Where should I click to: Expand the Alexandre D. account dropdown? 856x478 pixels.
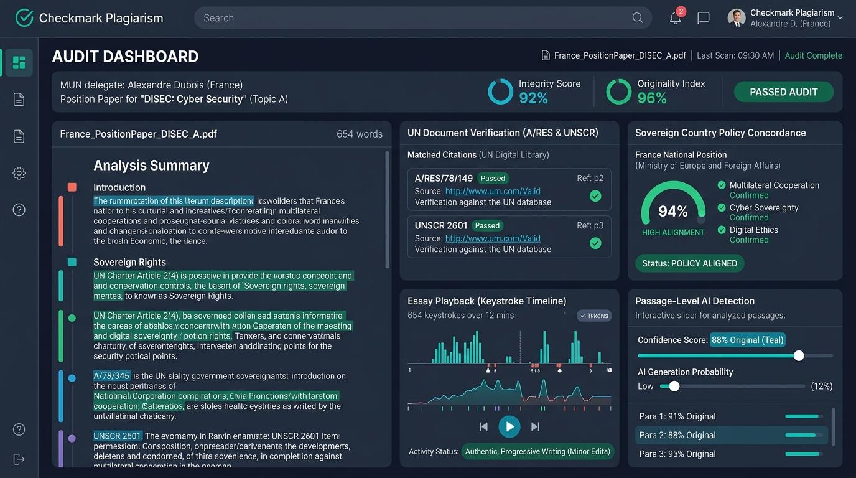(x=840, y=18)
